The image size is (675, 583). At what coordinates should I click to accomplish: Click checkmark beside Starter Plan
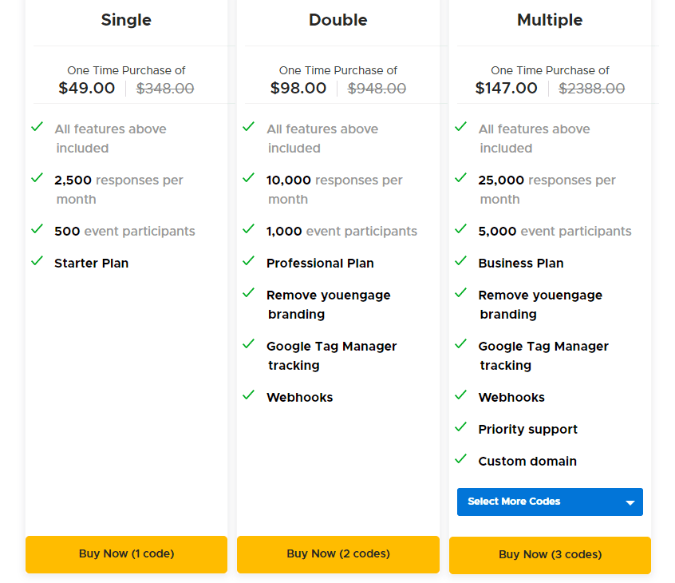[x=37, y=261]
